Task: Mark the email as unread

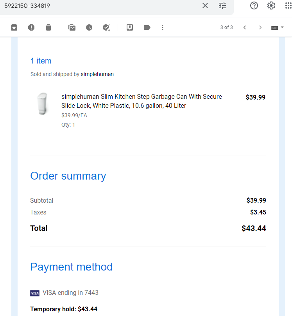Action: 72,27
